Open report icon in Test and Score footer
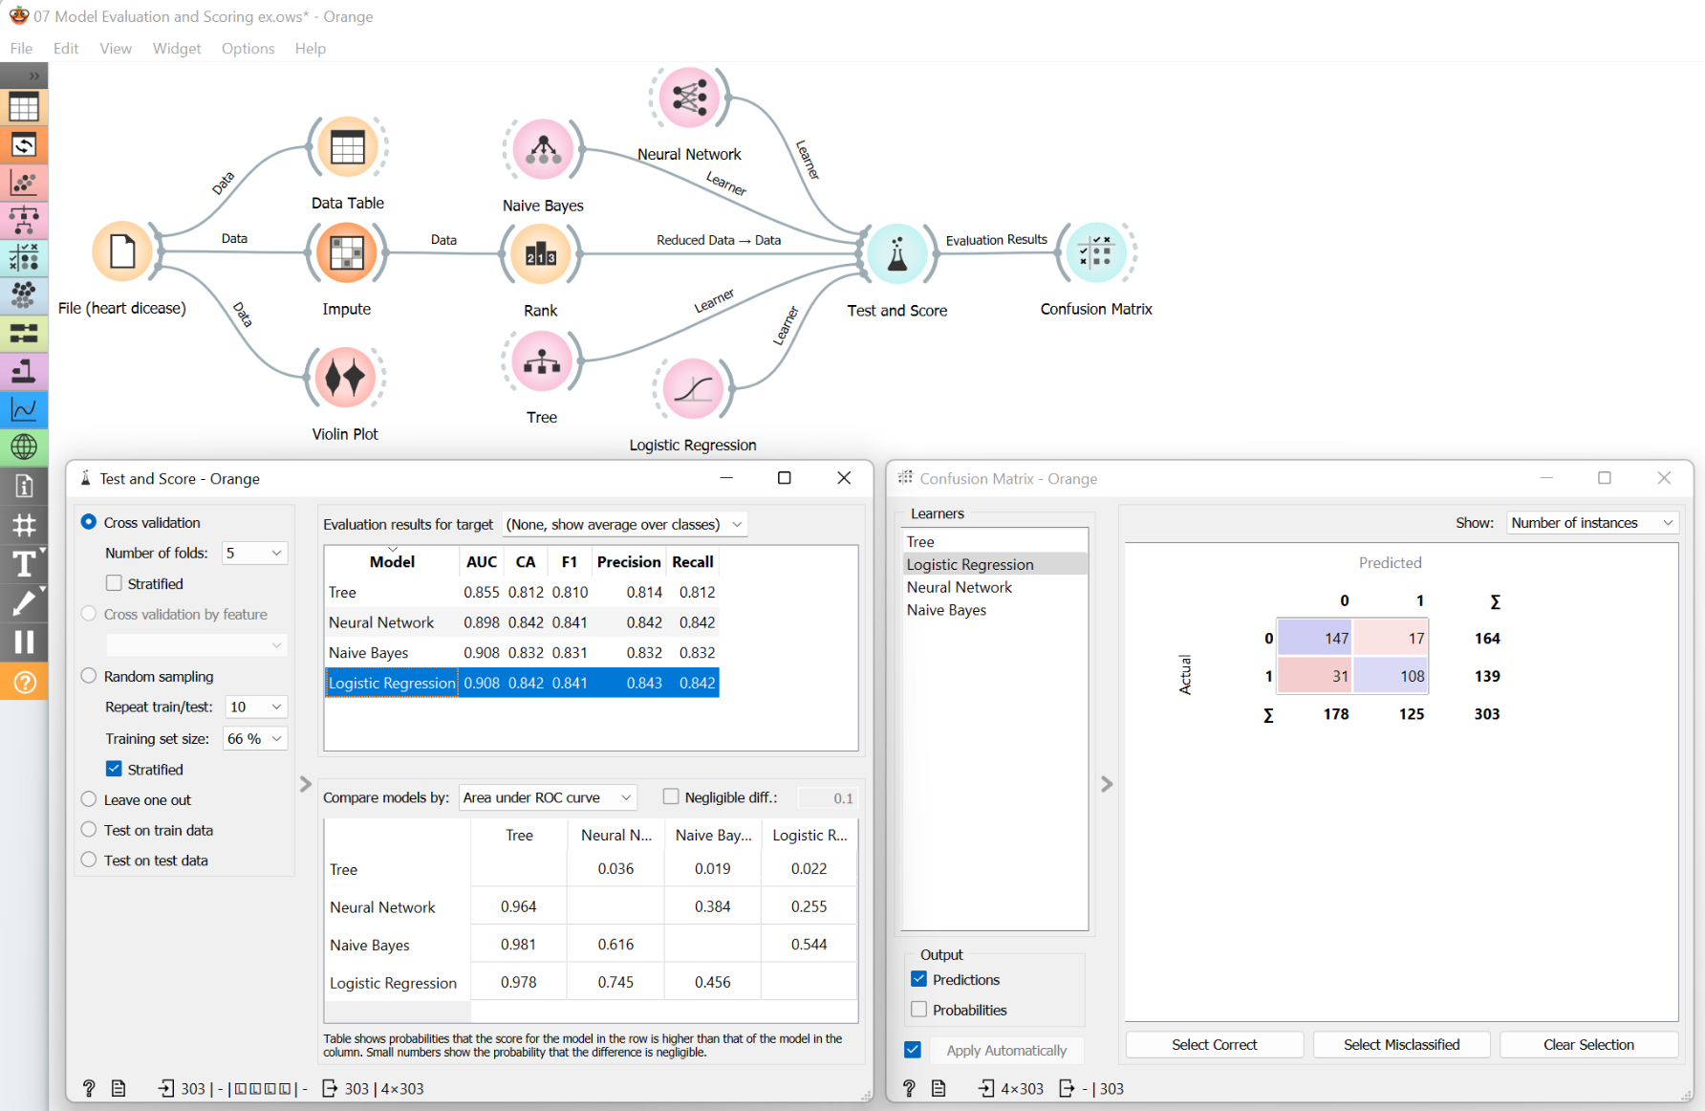 (x=119, y=1088)
